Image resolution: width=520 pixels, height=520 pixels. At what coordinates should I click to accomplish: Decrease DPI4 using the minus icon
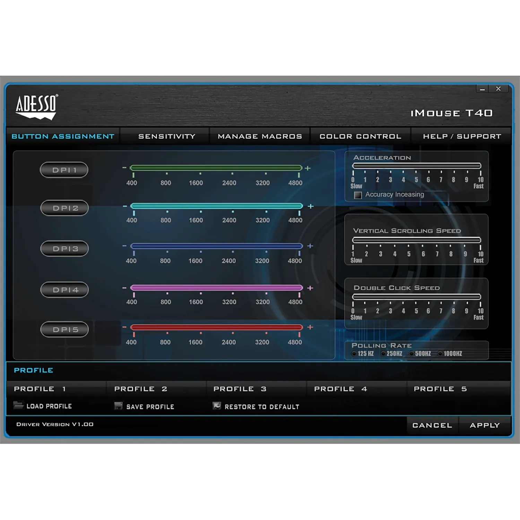(x=124, y=287)
